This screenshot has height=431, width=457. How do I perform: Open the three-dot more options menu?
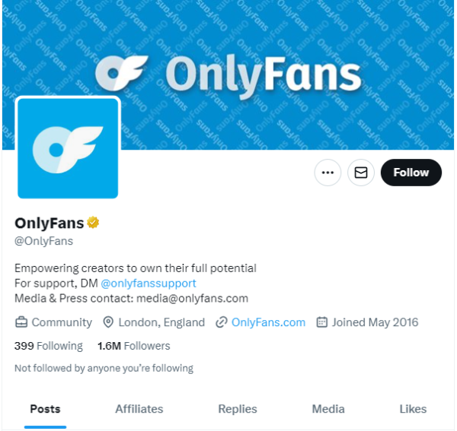pyautogui.click(x=328, y=173)
